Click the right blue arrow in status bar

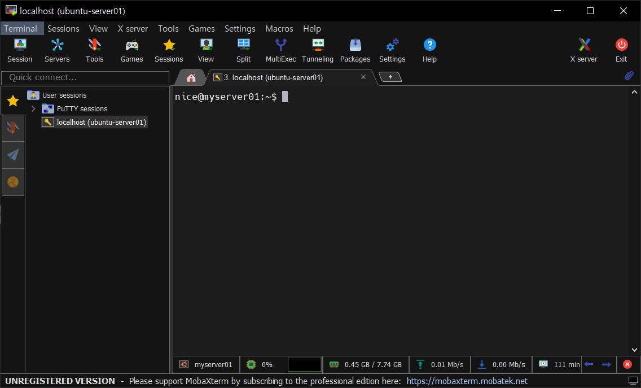coord(606,364)
